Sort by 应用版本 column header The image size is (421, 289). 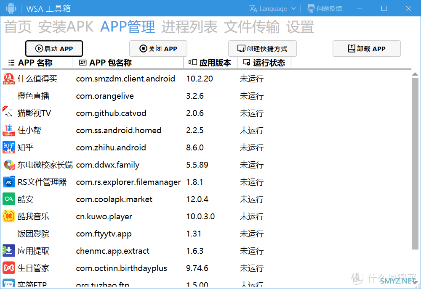point(210,63)
